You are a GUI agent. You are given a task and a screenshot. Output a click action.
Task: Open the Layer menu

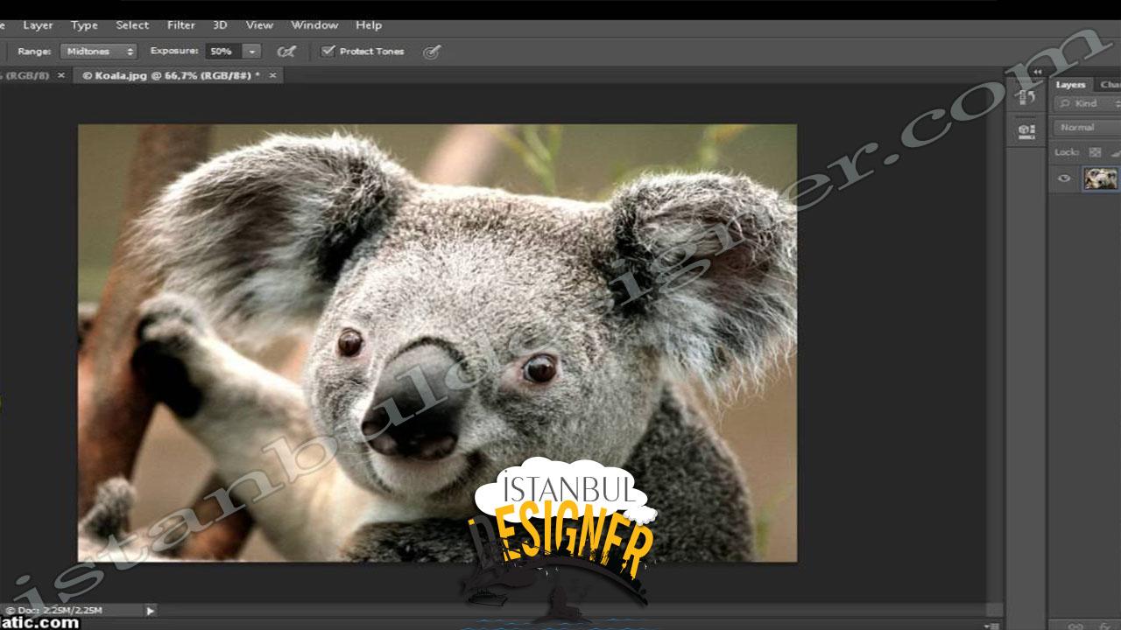click(x=38, y=25)
